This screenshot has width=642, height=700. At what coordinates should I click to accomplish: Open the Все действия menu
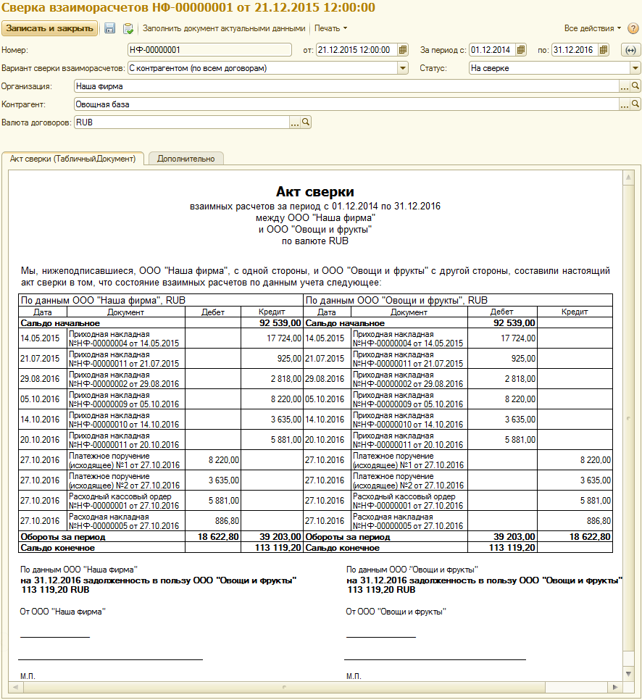pyautogui.click(x=593, y=28)
